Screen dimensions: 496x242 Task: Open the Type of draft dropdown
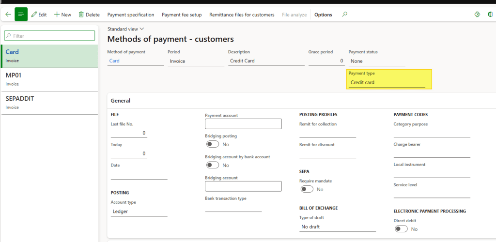pos(337,227)
